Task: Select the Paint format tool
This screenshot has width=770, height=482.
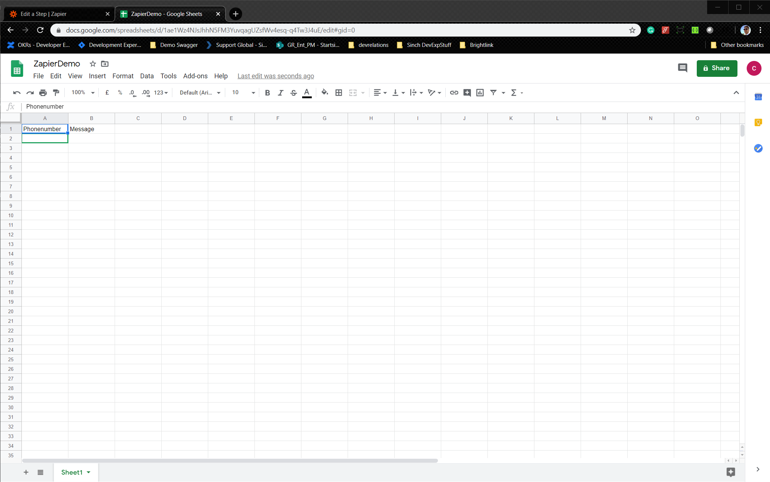Action: tap(56, 93)
